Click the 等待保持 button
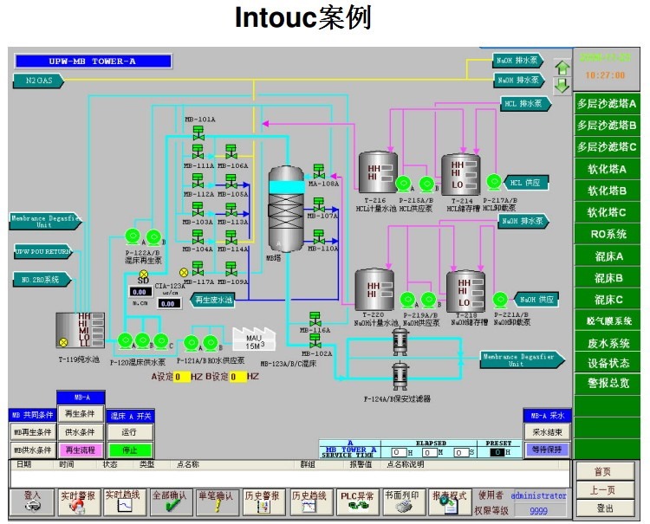The width and height of the screenshot is (650, 524). coord(547,450)
